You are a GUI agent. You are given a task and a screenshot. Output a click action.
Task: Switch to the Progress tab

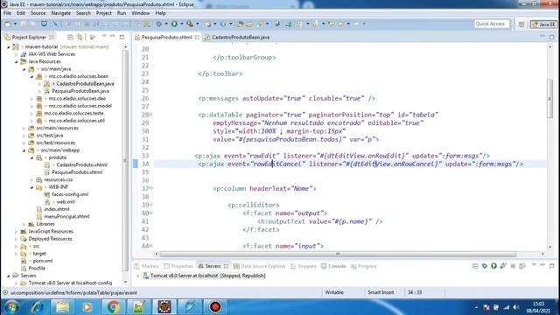[x=364, y=266]
